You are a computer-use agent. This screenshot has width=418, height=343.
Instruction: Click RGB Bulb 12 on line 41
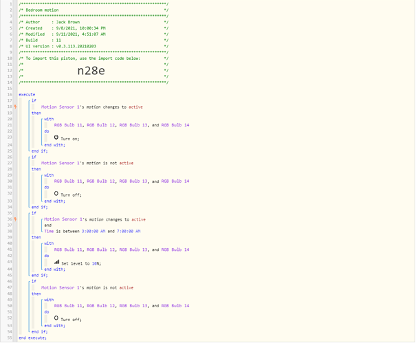pos(101,250)
